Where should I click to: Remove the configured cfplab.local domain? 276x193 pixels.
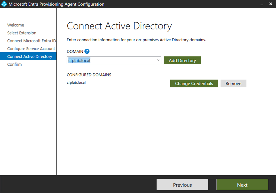[233, 83]
